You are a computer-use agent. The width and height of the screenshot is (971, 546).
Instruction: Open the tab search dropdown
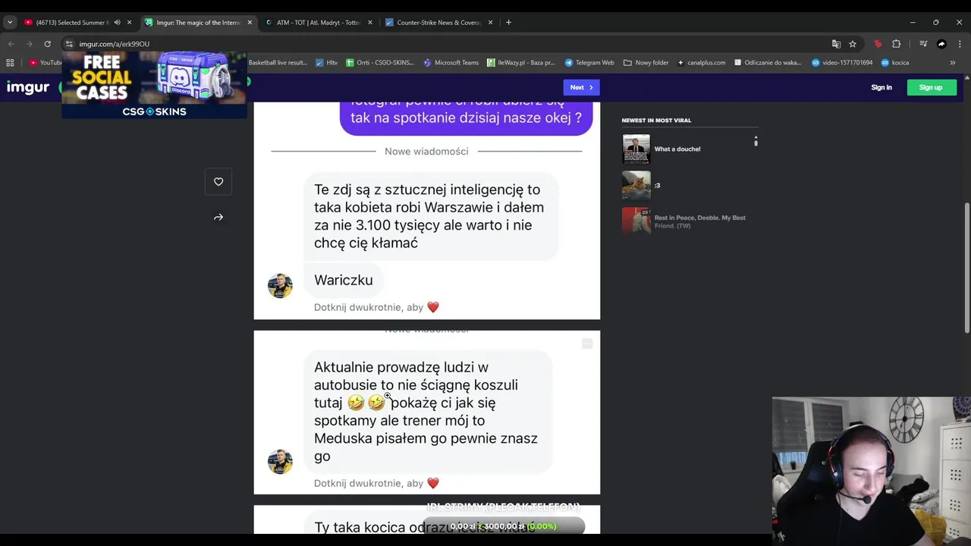10,22
